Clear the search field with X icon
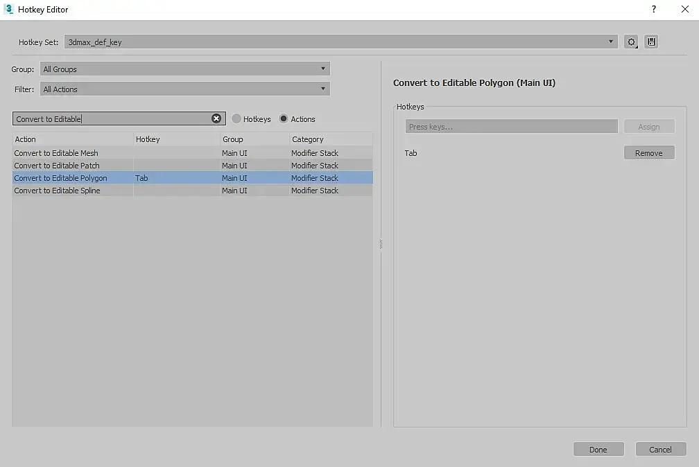The image size is (699, 467). (216, 118)
